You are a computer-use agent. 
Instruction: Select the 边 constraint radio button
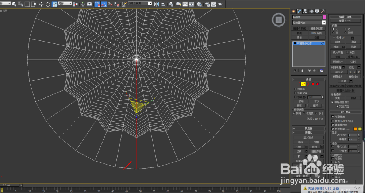[x=346, y=29]
